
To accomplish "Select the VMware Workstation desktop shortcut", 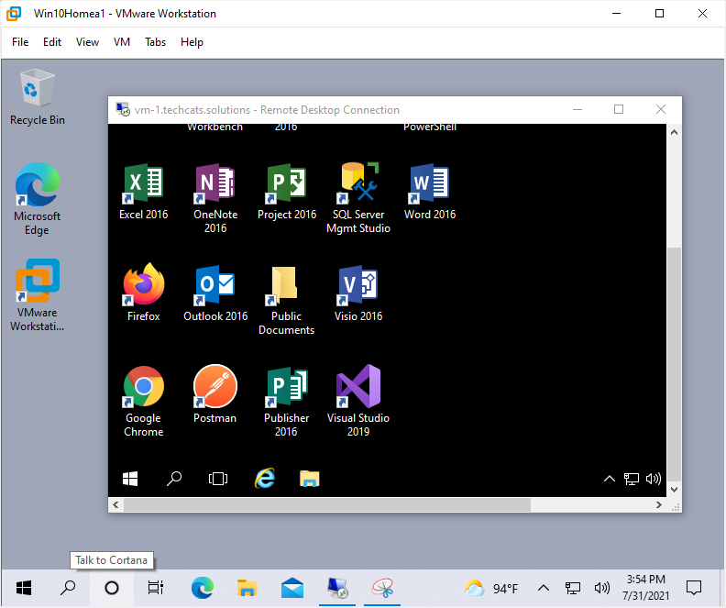I will [x=38, y=295].
